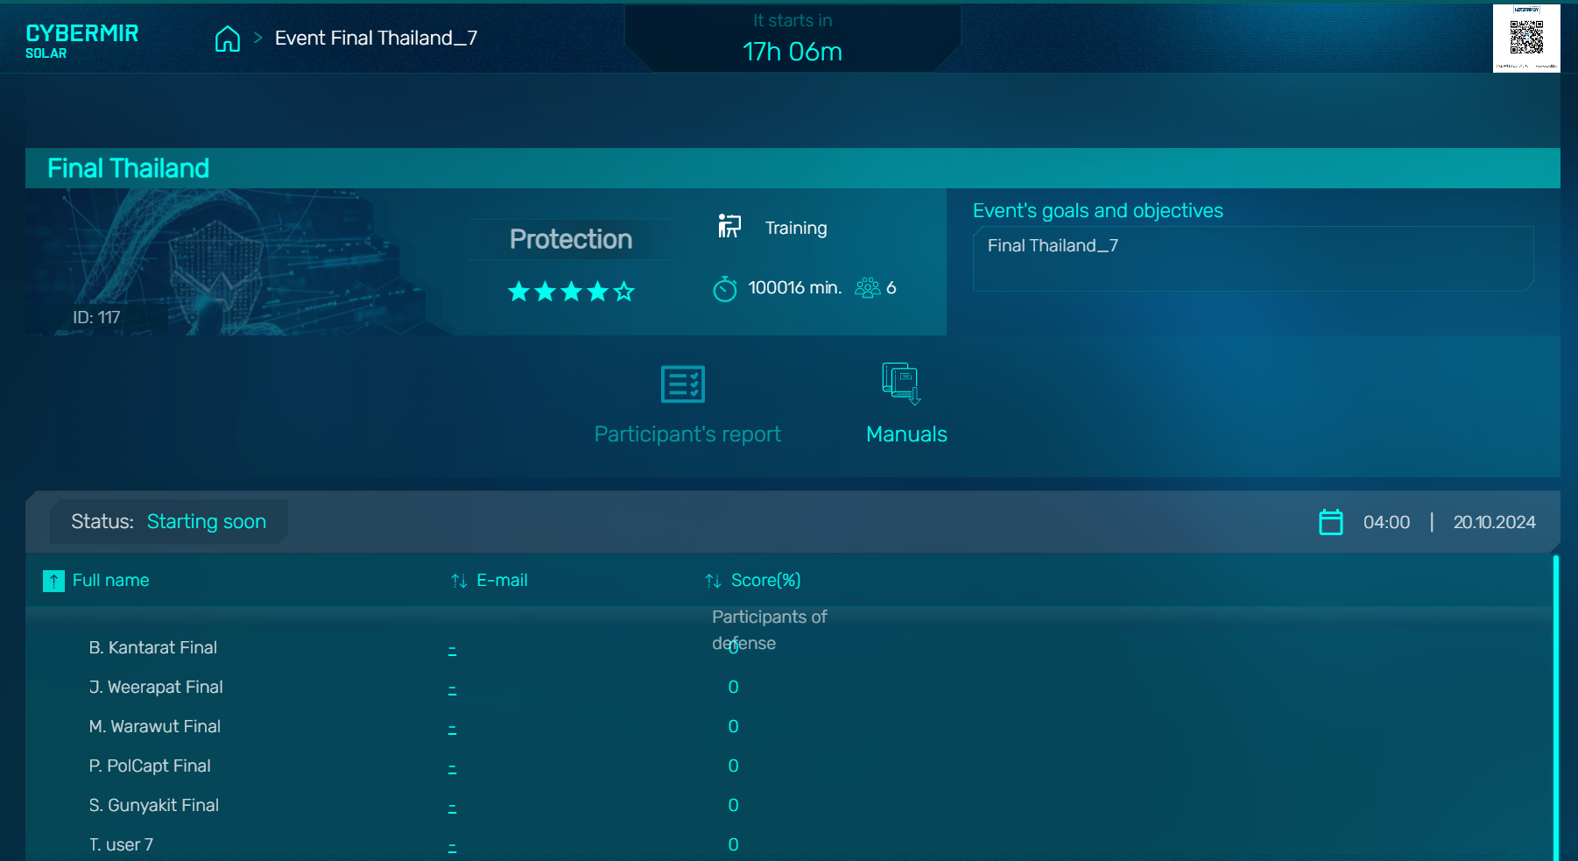Click the 100016 min. duration value
Viewport: 1578px width, 861px height.
click(795, 288)
